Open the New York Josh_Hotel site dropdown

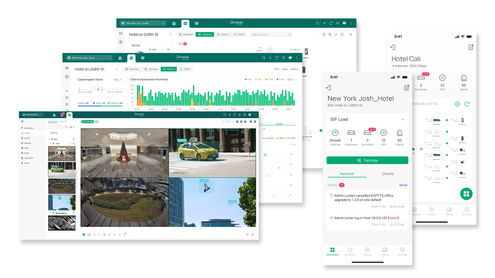coord(89,58)
